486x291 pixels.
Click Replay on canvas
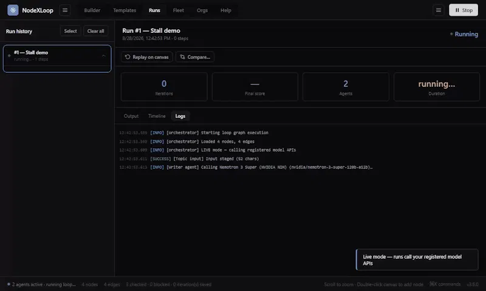coord(146,57)
